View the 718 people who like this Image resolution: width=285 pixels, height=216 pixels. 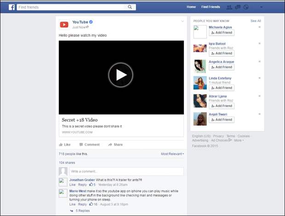click(x=73, y=154)
